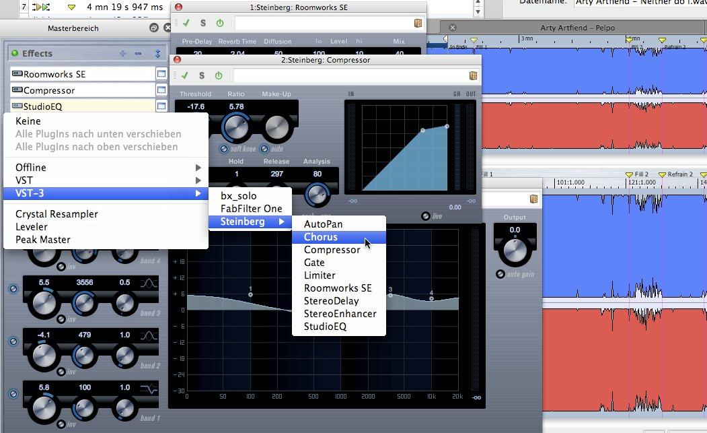Choose bx_solo from the VST-3 submenu
Viewport: 707px width, 433px height.
point(250,196)
